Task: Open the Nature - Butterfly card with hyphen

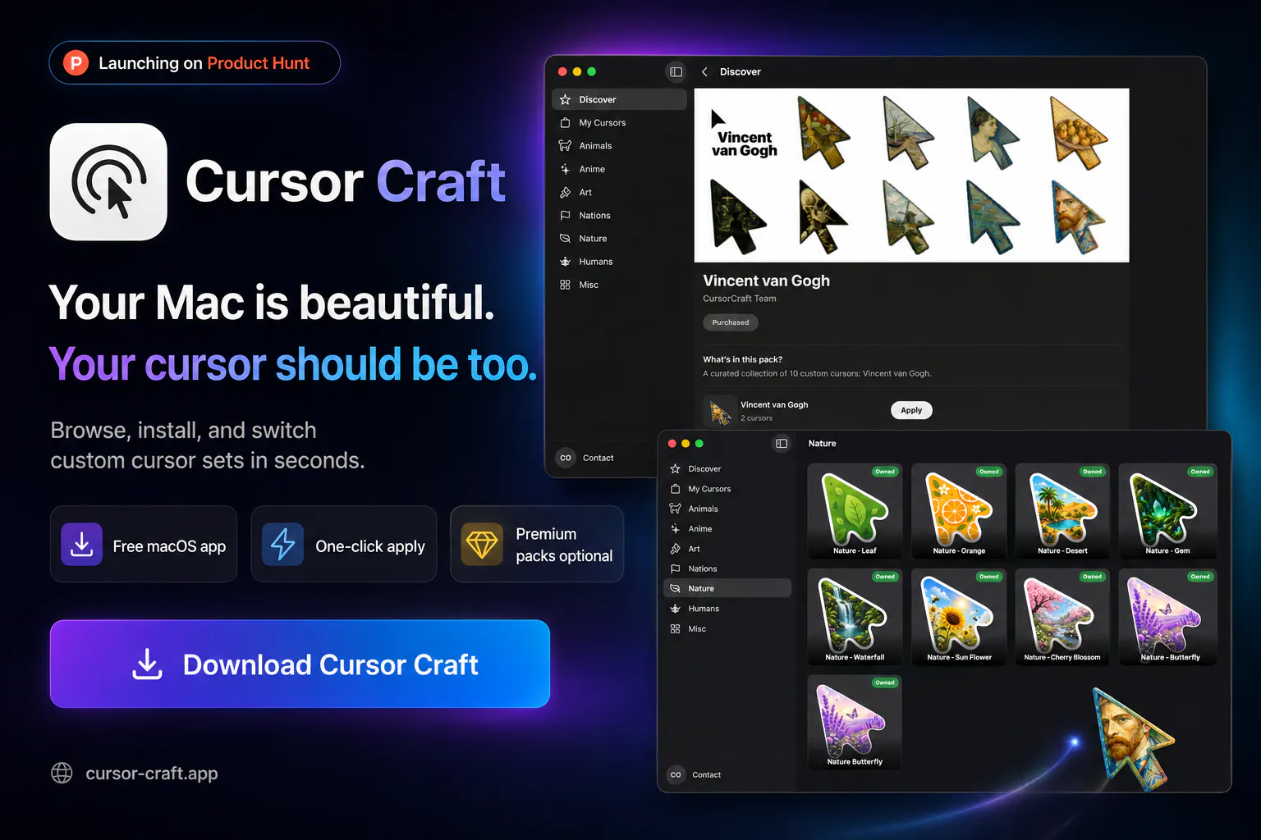Action: (x=1167, y=616)
